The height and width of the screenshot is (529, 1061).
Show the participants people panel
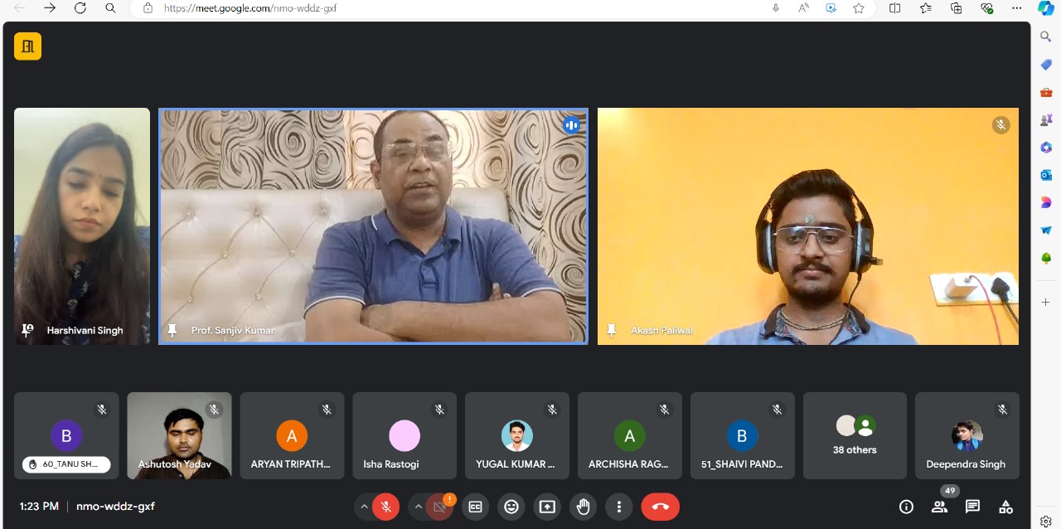(939, 507)
